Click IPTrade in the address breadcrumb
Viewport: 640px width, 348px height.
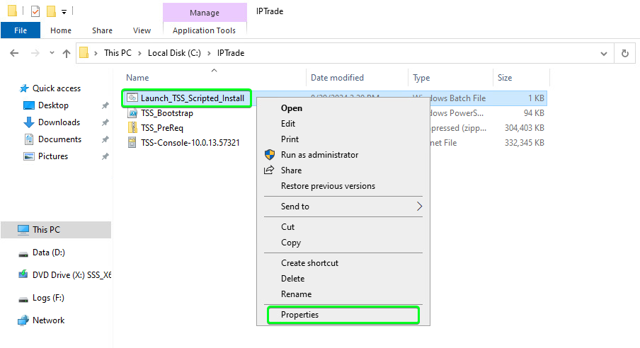pos(231,53)
